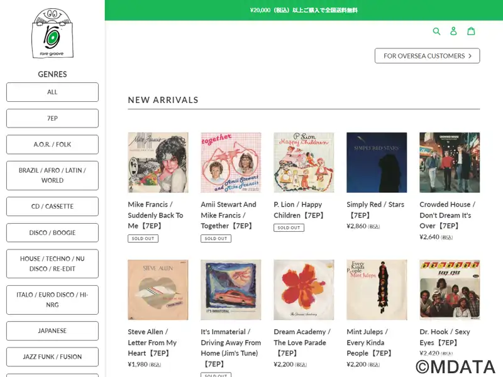Select the ALL genre filter
This screenshot has width=503, height=377.
click(52, 92)
